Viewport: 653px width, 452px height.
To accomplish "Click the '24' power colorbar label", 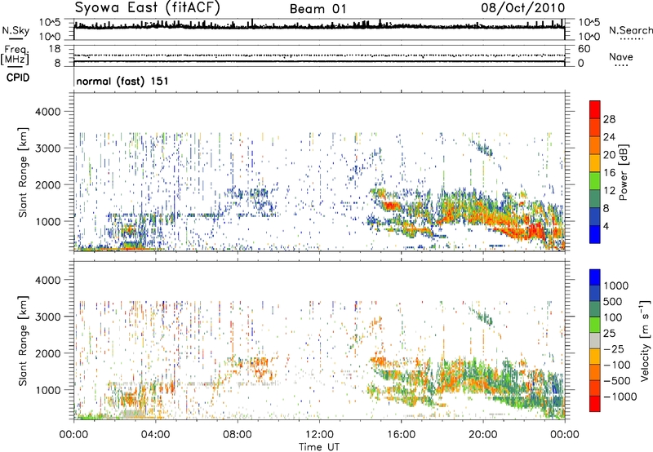I will 609,137.
